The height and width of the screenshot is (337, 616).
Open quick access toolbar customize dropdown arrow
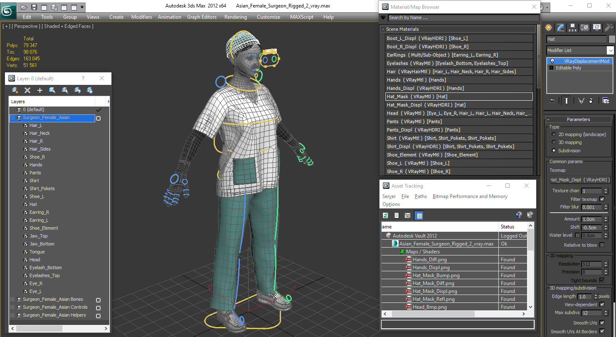tap(82, 7)
